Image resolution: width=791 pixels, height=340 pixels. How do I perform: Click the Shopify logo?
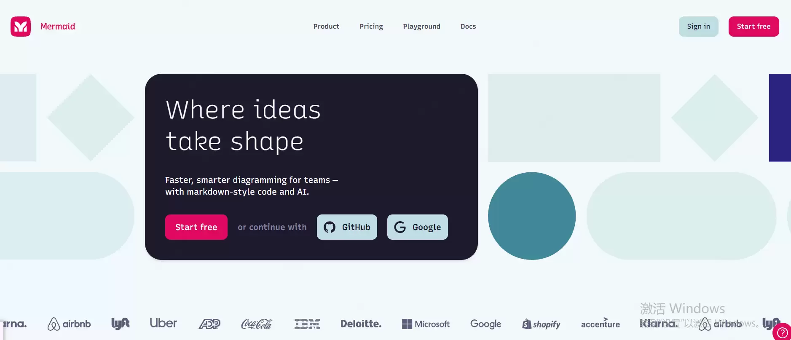[x=541, y=324]
